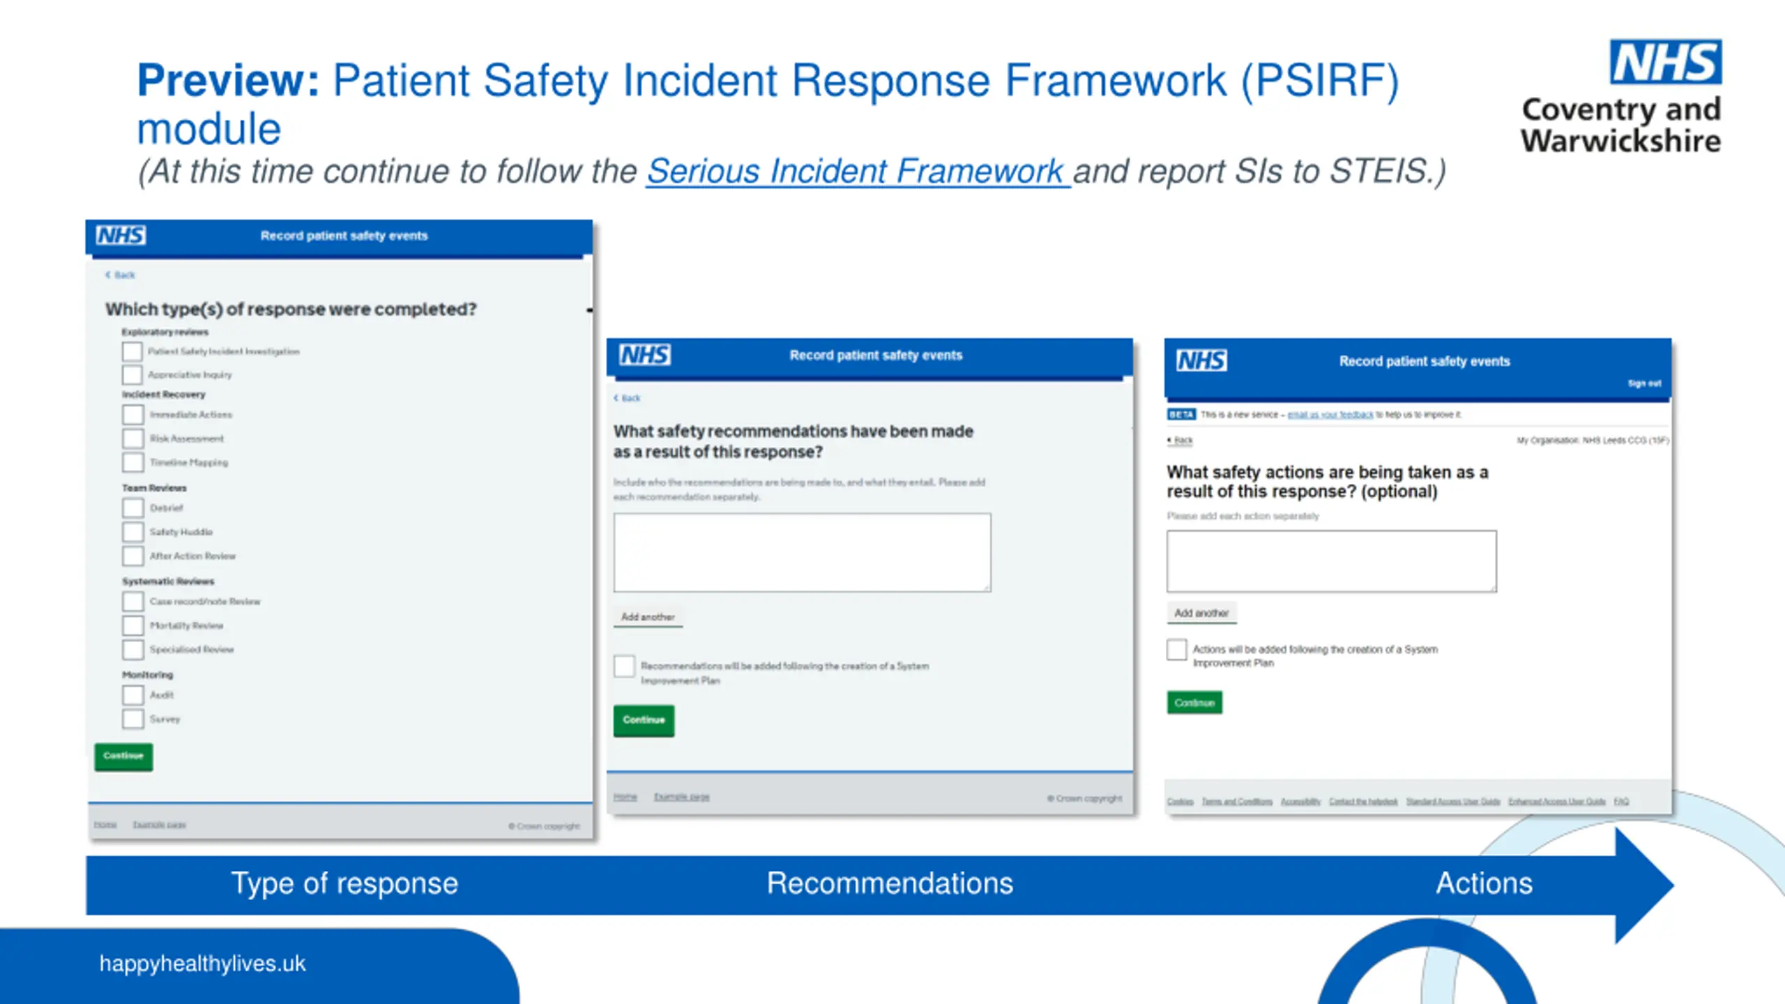Image resolution: width=1785 pixels, height=1004 pixels.
Task: Click the 'Recommendations' arrow label
Action: click(890, 883)
